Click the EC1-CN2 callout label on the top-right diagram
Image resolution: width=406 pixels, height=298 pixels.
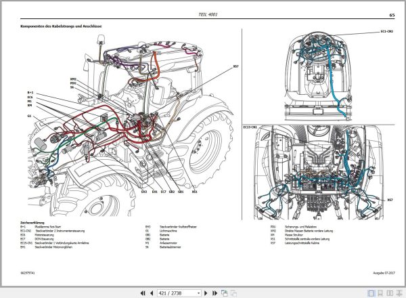pyautogui.click(x=387, y=31)
